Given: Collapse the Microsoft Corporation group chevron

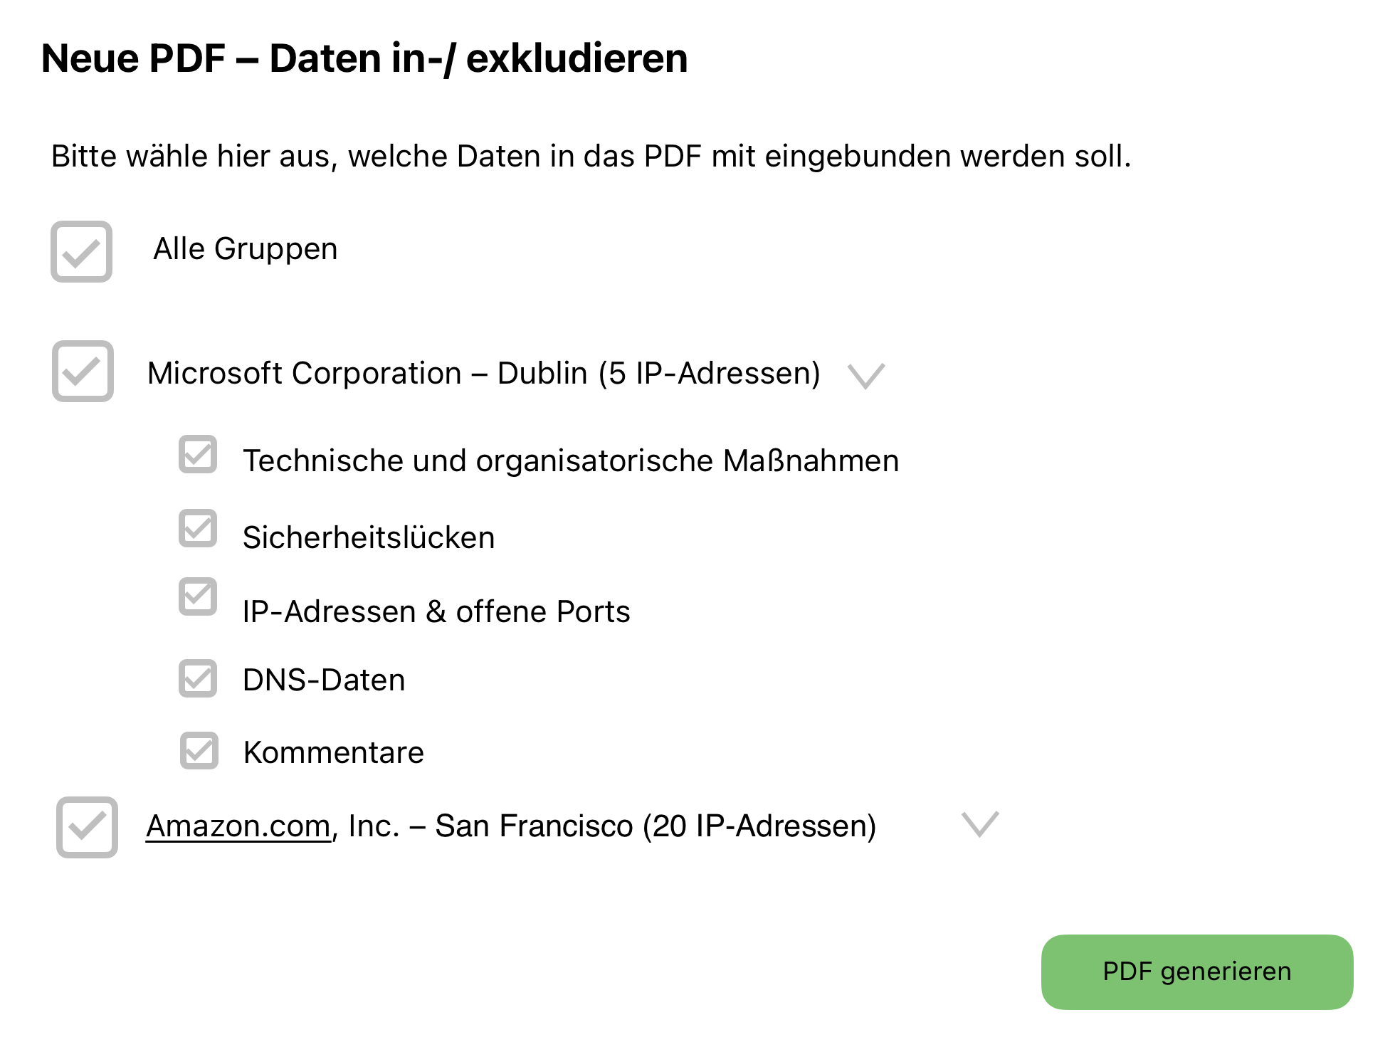Looking at the screenshot, I should click(x=866, y=375).
